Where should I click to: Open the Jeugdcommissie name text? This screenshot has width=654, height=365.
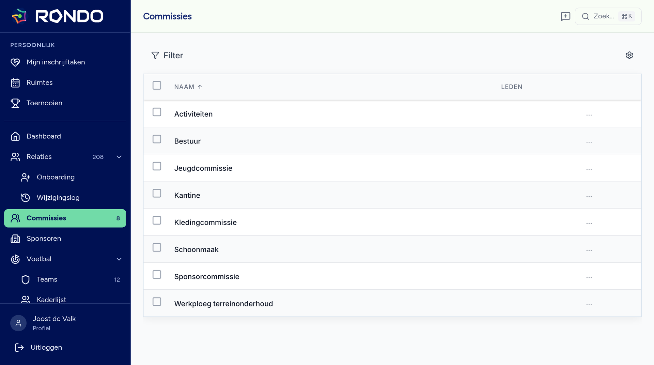203,168
